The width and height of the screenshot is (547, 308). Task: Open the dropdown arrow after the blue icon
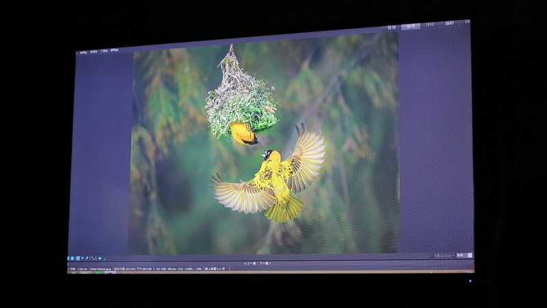point(105,259)
